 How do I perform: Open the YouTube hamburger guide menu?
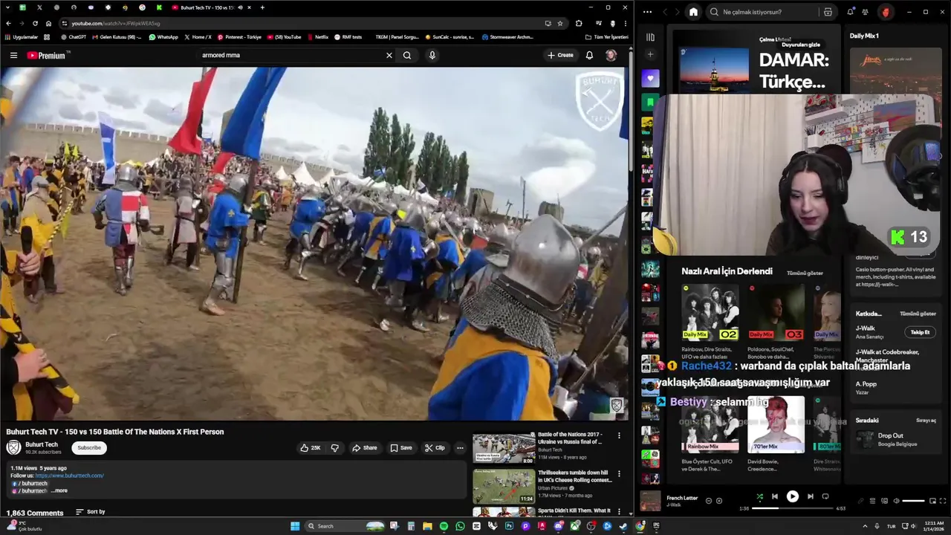pos(13,55)
